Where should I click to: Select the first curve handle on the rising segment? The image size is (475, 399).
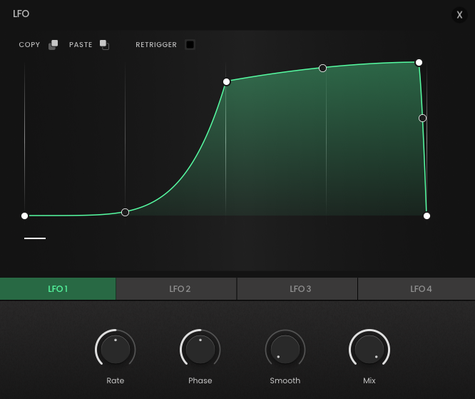[x=125, y=212]
